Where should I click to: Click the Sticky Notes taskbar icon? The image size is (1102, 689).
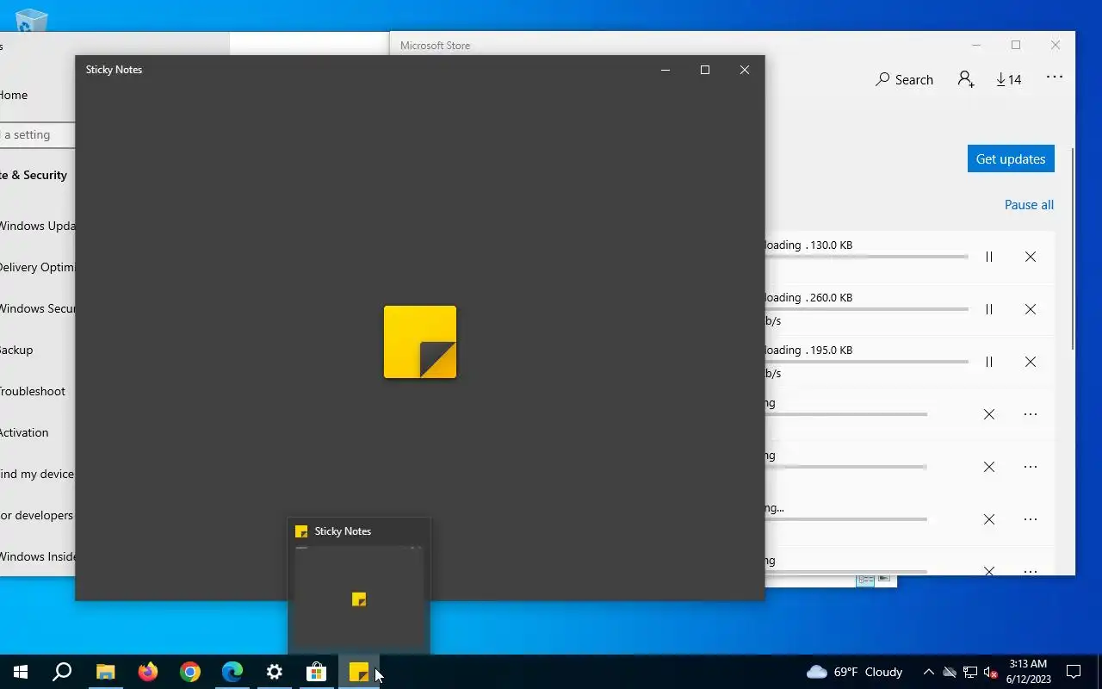click(359, 672)
